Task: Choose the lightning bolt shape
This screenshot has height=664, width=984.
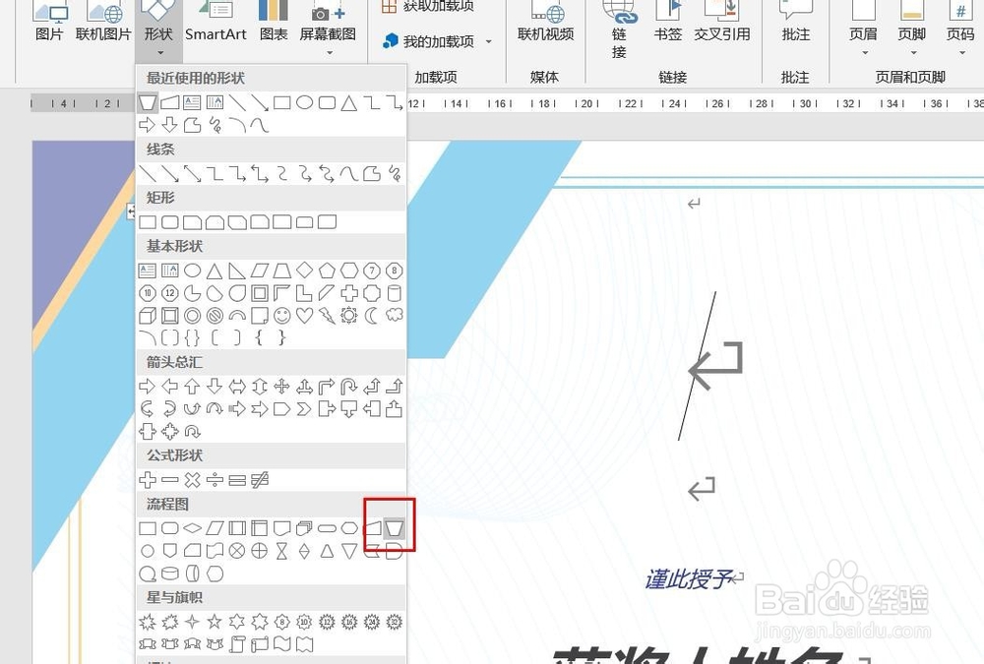Action: click(327, 315)
